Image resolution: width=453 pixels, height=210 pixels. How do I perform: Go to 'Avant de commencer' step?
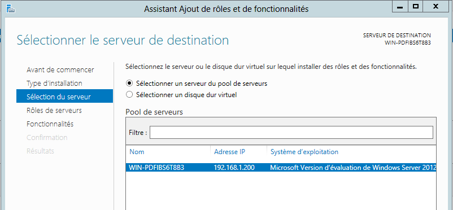tap(60, 70)
